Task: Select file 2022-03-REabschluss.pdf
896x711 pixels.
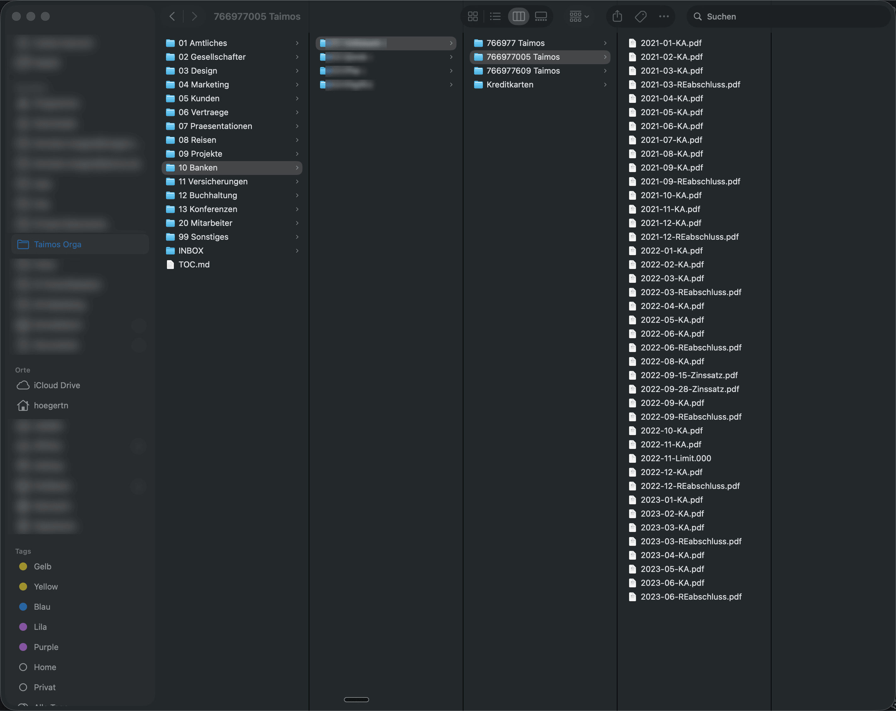Action: pos(694,292)
